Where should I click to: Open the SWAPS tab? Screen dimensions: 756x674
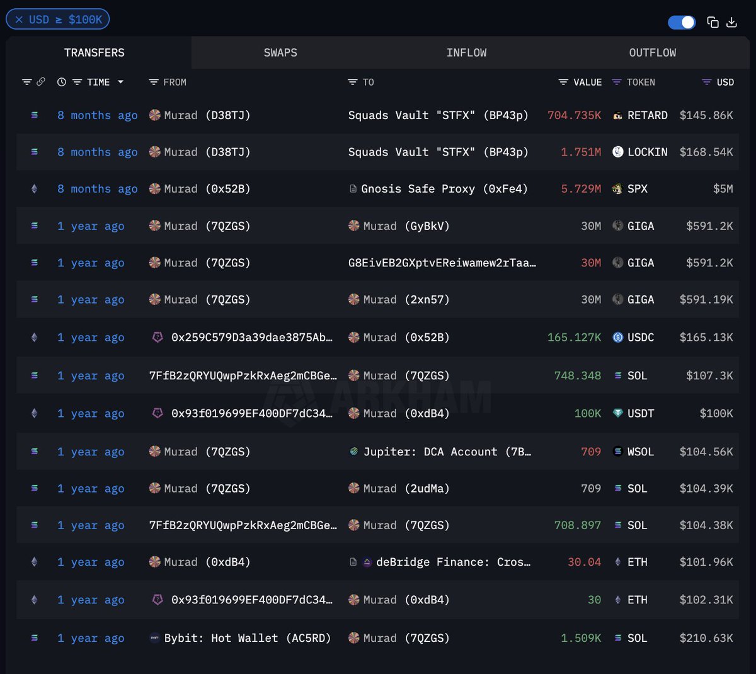[280, 52]
